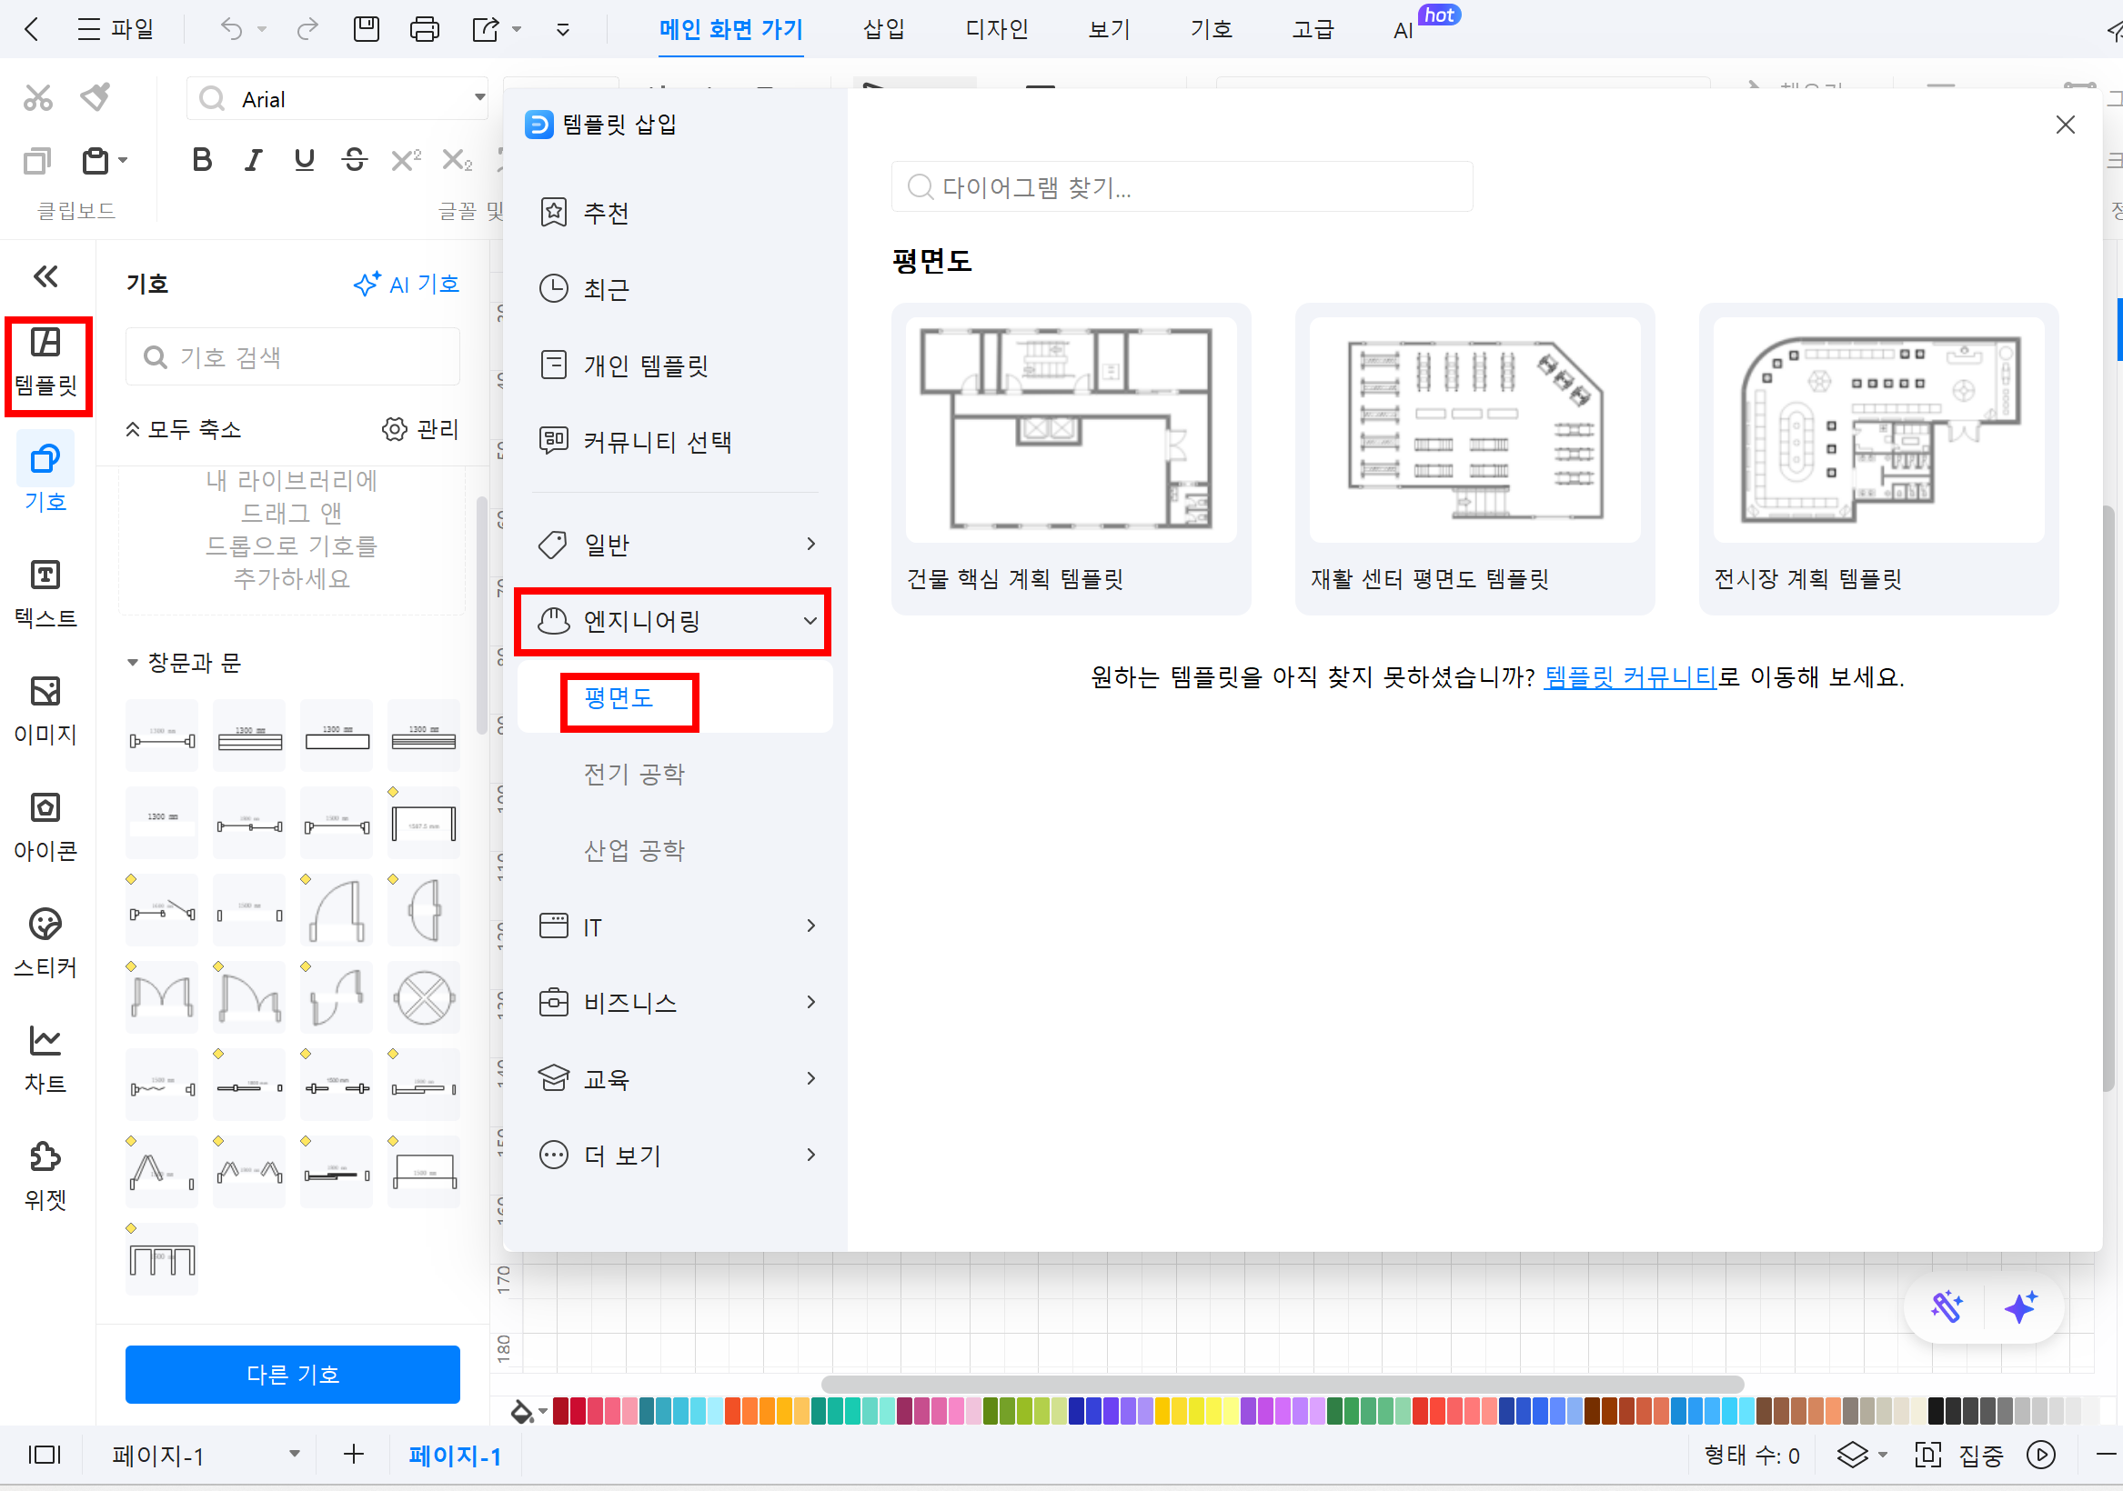Click the Paste clipboard icon
Viewport: 2123px width, 1491px height.
point(96,161)
